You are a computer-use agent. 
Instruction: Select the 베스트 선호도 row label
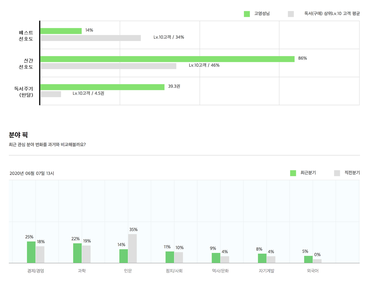click(x=26, y=36)
